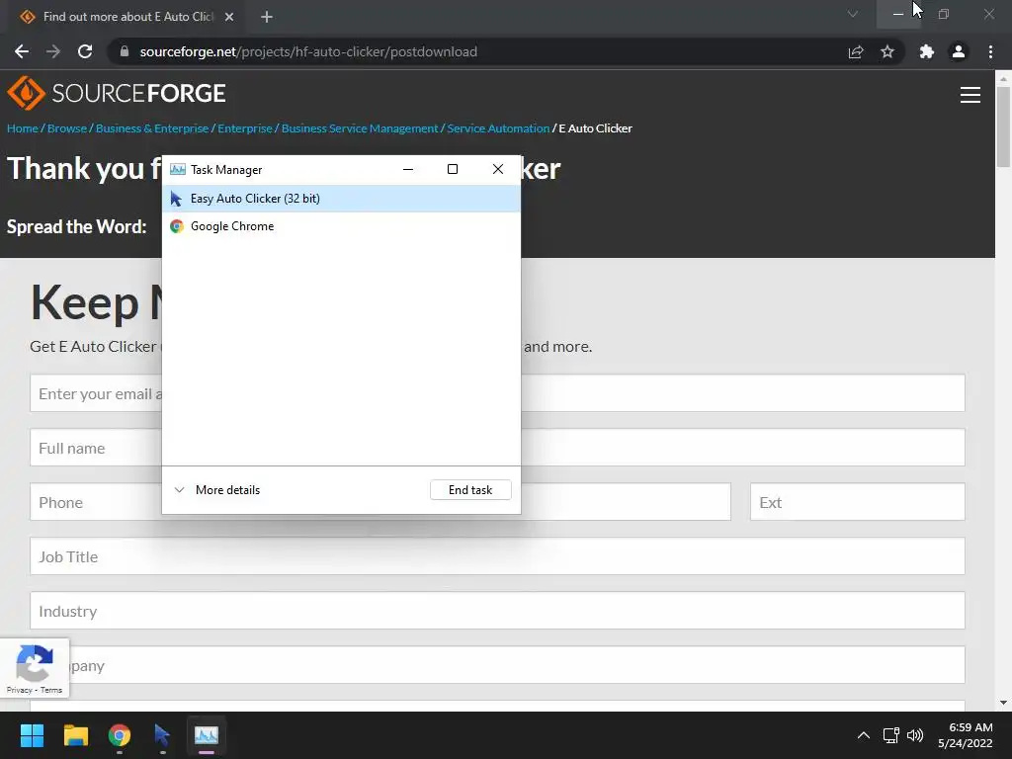Open reCAPTCHA Privacy link
Screen dimensions: 1012x759
(20, 690)
